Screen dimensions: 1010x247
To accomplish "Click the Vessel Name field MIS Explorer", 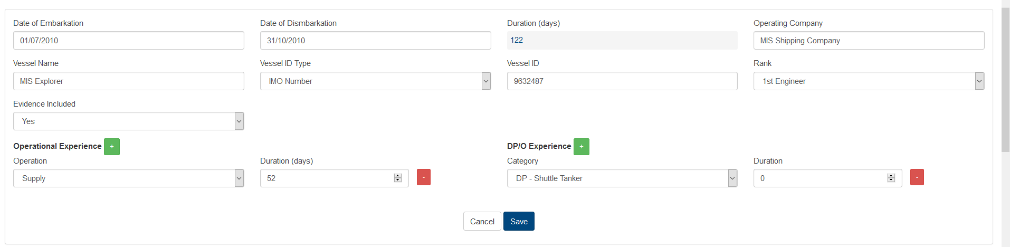I will point(128,81).
